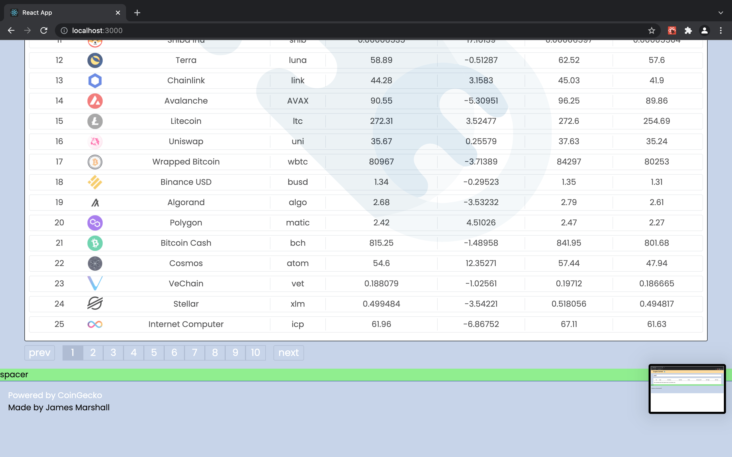Screen dimensions: 732x457
Task: Click Wrapped Bitcoin price 80967
Action: pos(381,162)
